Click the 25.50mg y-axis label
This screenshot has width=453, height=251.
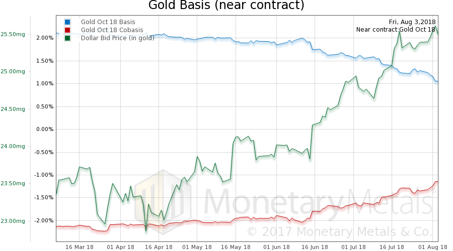(13, 34)
